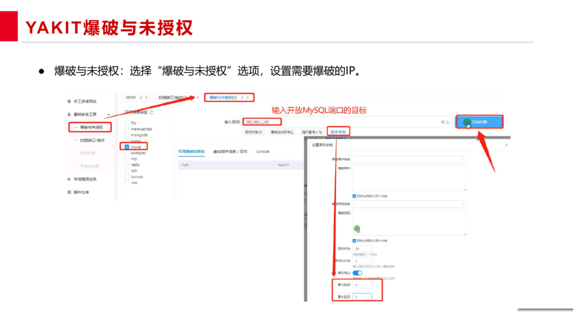Switch to the 扫描端口/指纹 tab
The width and height of the screenshot is (575, 323).
pyautogui.click(x=172, y=98)
